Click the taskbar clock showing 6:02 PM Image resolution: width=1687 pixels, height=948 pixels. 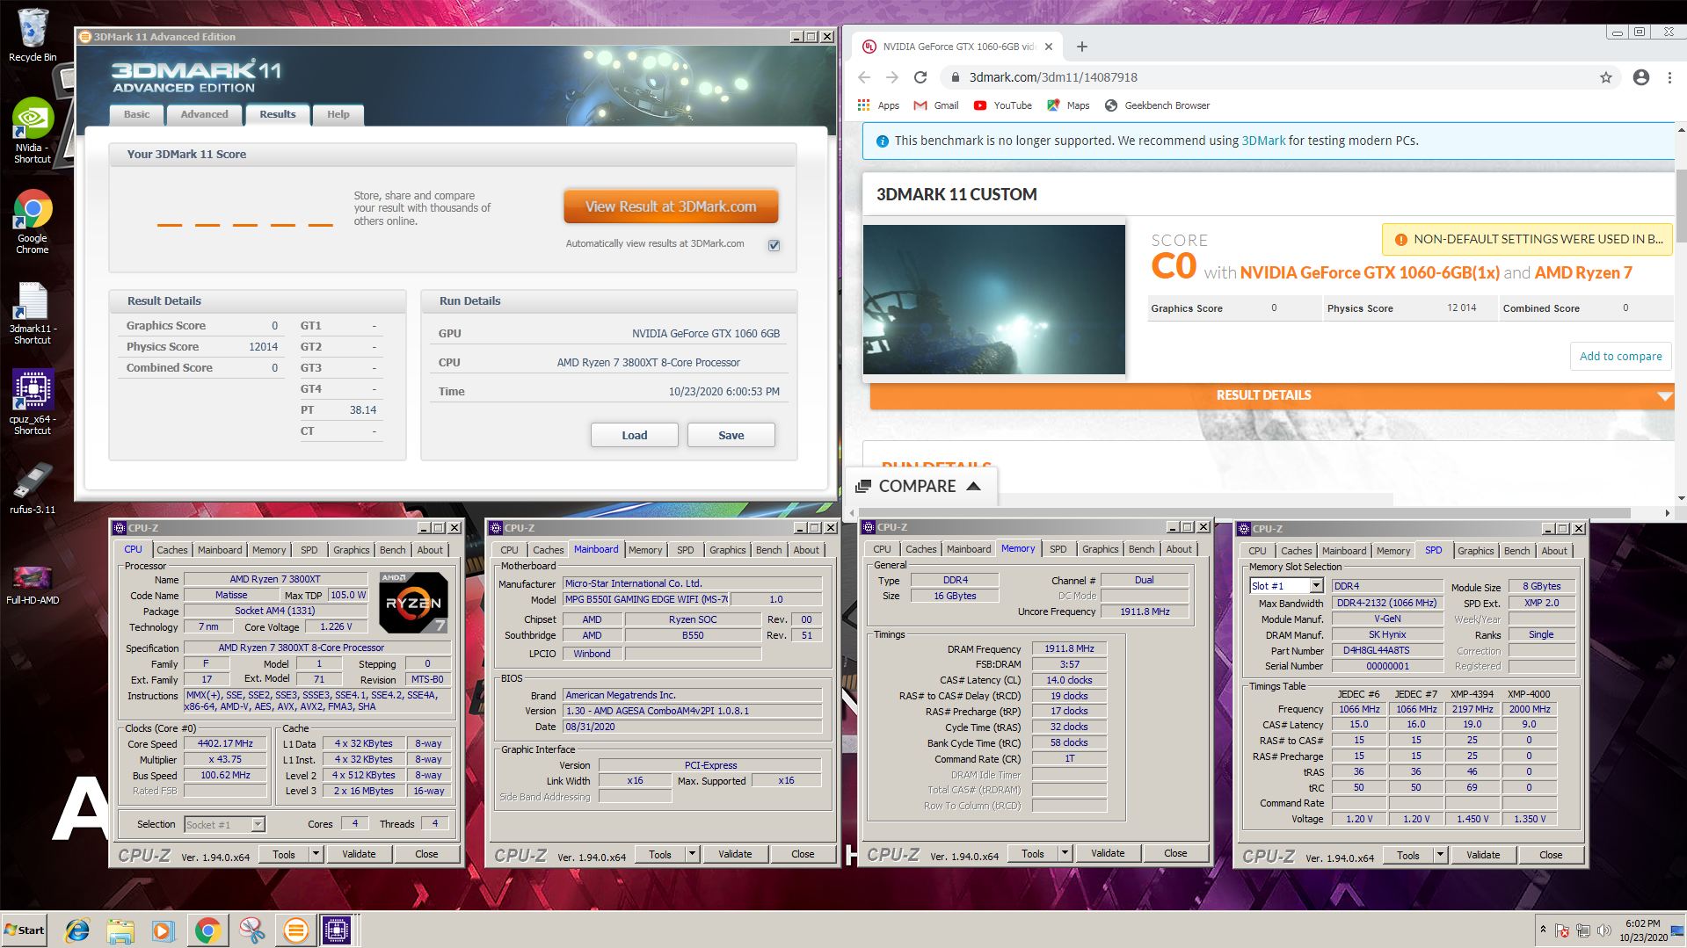(1643, 930)
